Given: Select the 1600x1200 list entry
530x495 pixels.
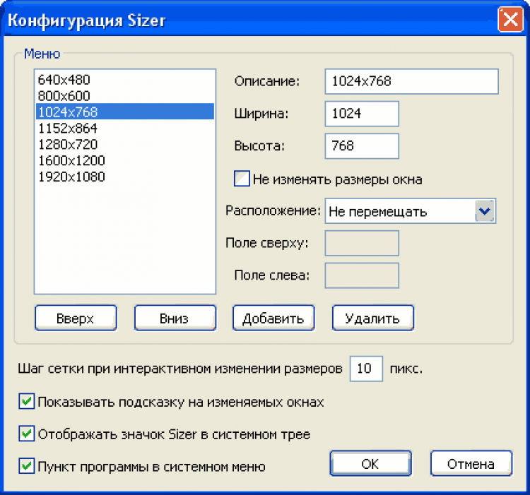Looking at the screenshot, I should (x=124, y=161).
